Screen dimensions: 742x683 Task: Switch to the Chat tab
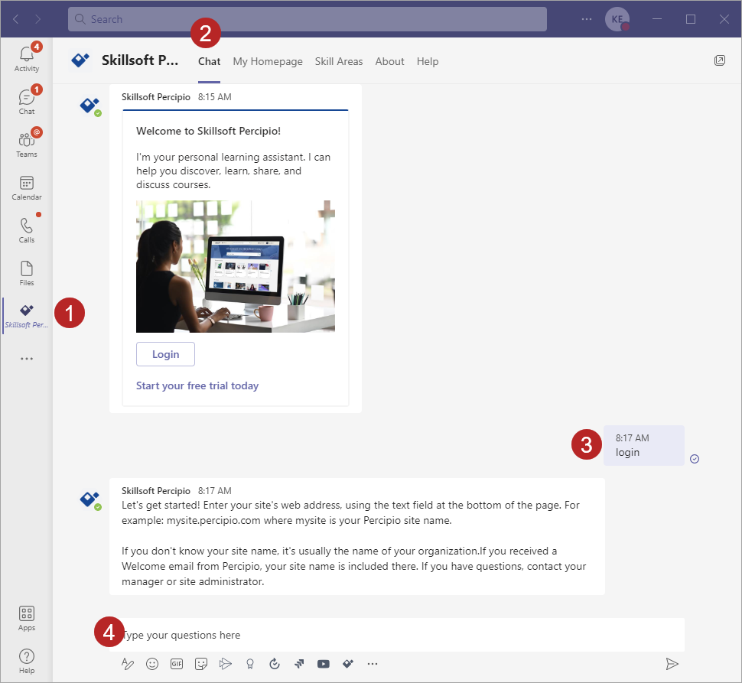(x=209, y=61)
